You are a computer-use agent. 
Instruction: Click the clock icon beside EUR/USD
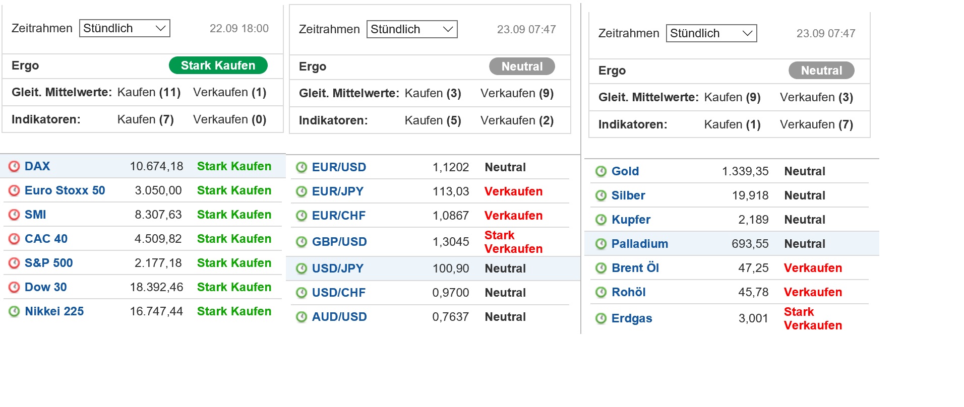coord(302,167)
